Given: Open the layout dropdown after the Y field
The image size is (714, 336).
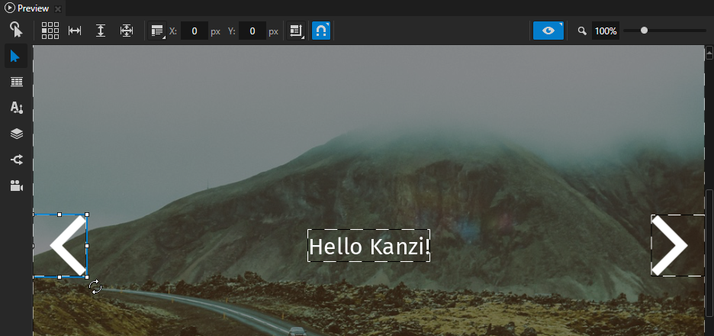Looking at the screenshot, I should pos(296,31).
